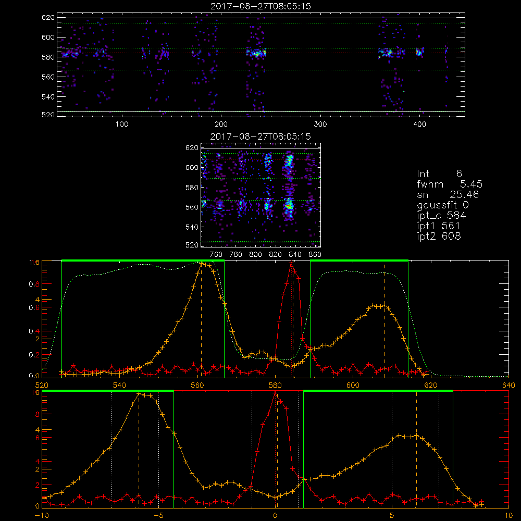Click y-axis label 560 of the top image

(x=48, y=77)
